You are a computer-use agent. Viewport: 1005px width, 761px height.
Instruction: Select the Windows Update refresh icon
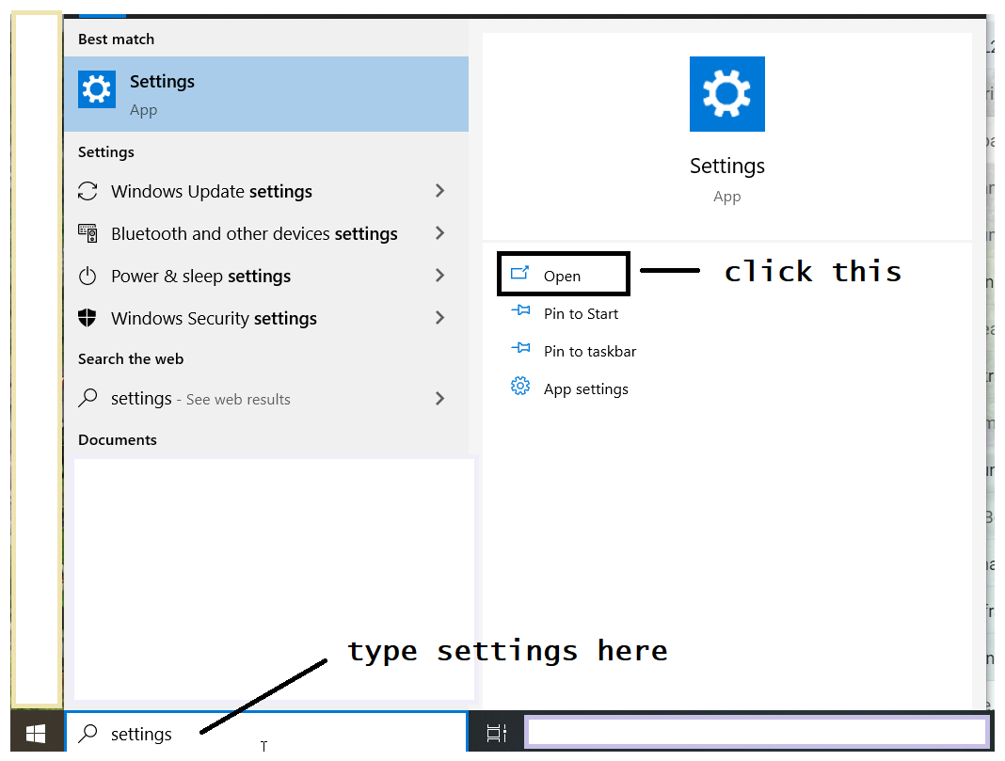(x=88, y=191)
